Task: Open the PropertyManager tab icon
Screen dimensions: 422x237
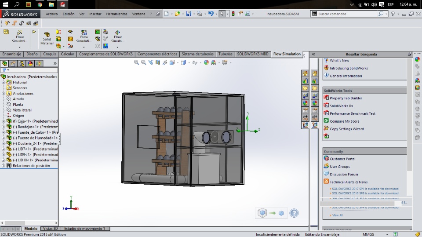Action: (x=13, y=64)
